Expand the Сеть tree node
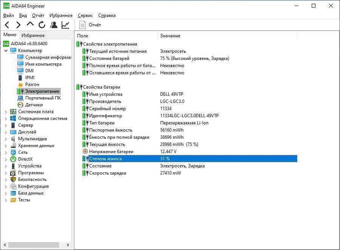The height and width of the screenshot is (250, 340). click(x=6, y=153)
